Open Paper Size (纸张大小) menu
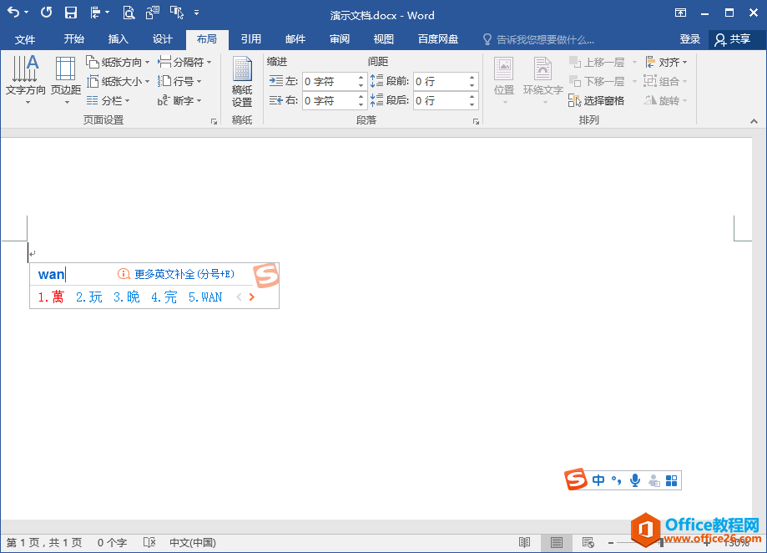Viewport: 767px width, 553px height. (x=118, y=81)
